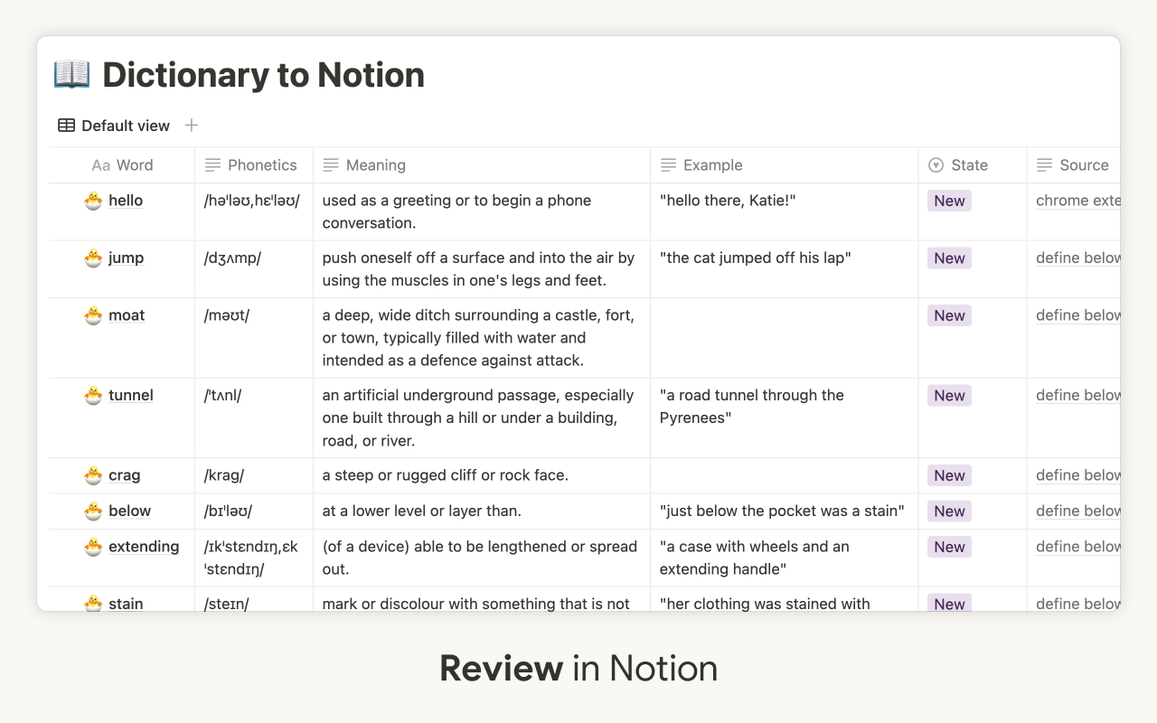Switch to the Default view tab
This screenshot has width=1157, height=723.
124,125
